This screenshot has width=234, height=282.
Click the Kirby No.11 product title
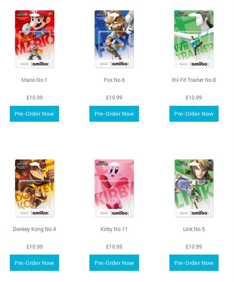point(114,229)
